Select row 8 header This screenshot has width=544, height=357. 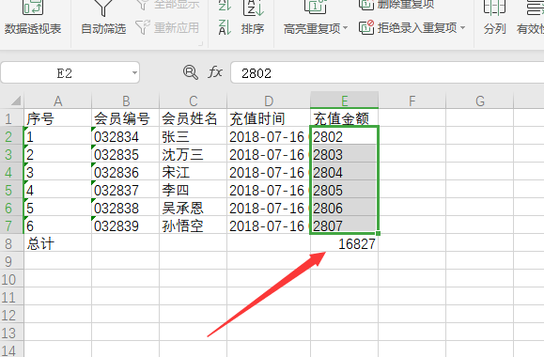pyautogui.click(x=11, y=243)
